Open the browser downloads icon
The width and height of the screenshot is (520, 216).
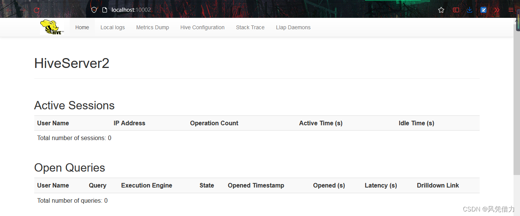pos(469,10)
